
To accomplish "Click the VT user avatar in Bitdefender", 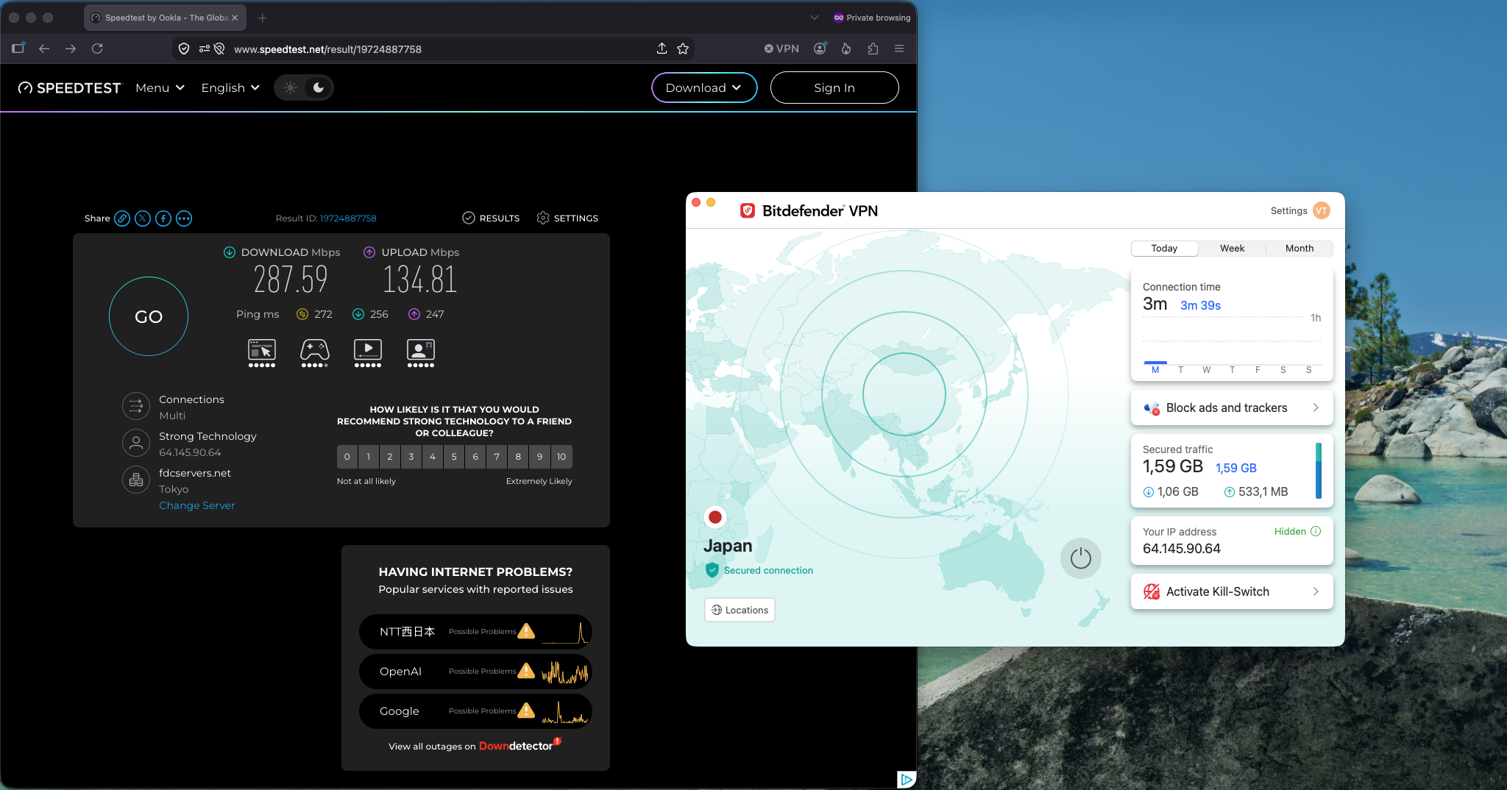I will (1322, 210).
